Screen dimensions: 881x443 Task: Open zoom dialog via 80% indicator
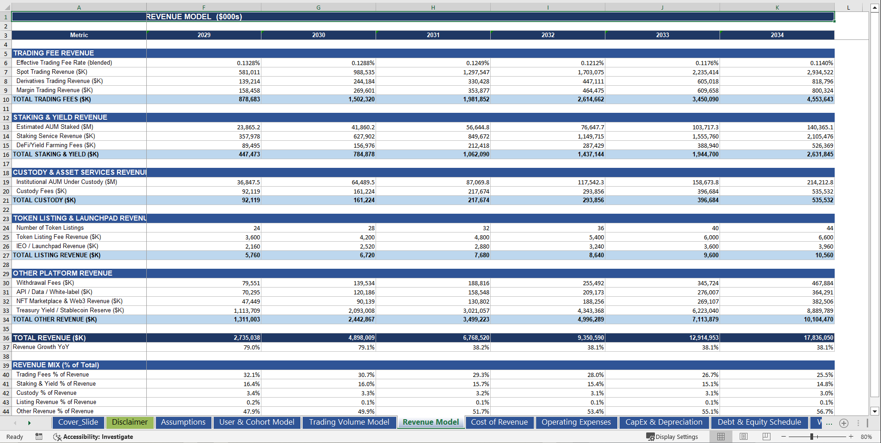(866, 437)
